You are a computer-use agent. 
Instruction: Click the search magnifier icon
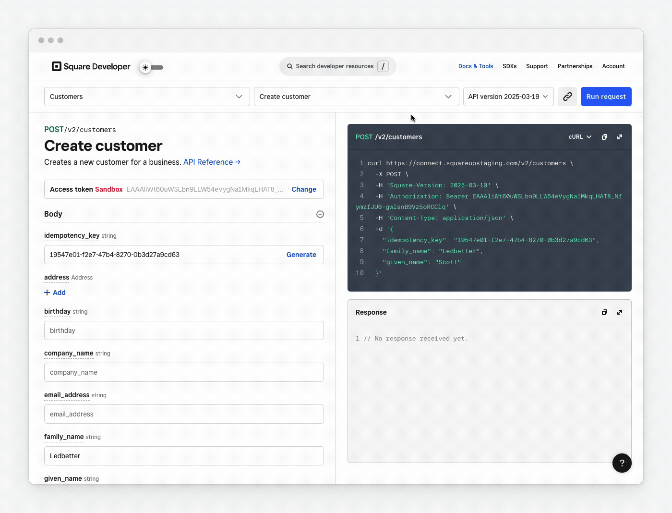pyautogui.click(x=290, y=66)
